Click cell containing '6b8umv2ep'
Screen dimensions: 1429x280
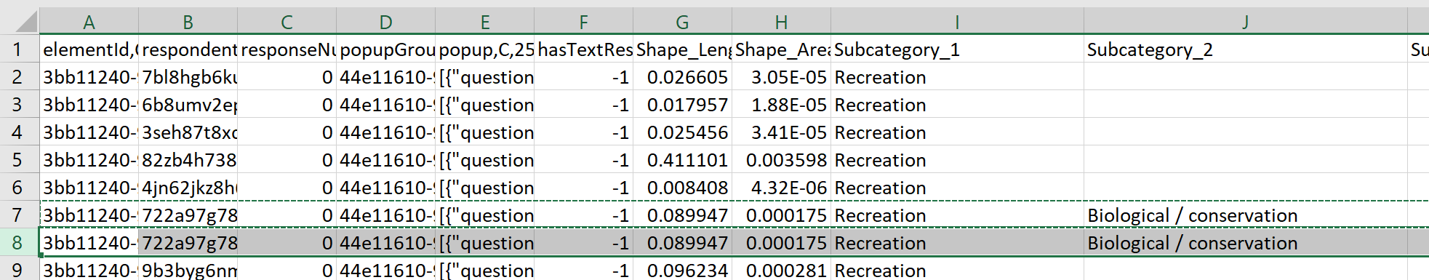(188, 105)
